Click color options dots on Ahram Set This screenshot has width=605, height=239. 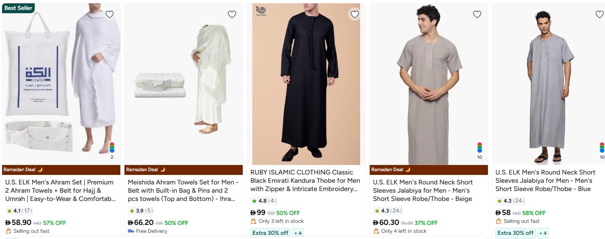112,148
